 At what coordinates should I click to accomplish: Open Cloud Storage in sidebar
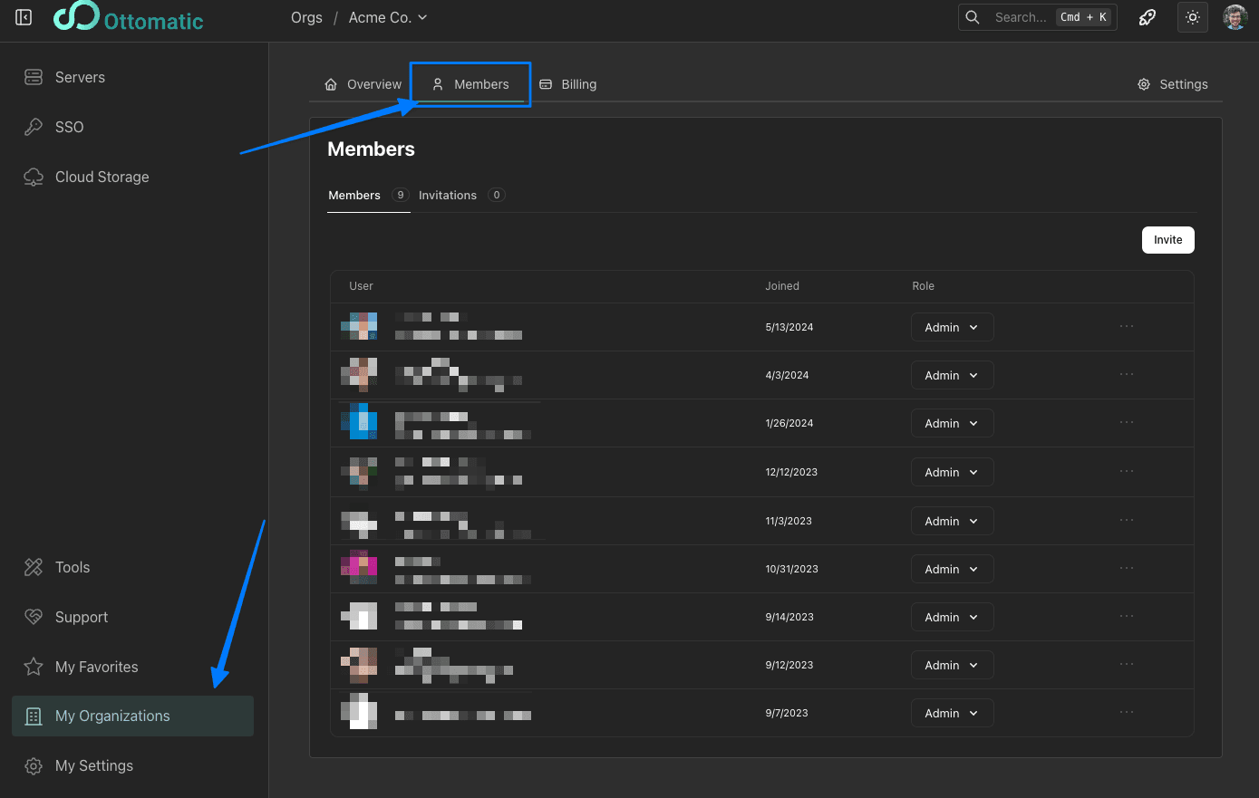[x=102, y=177]
